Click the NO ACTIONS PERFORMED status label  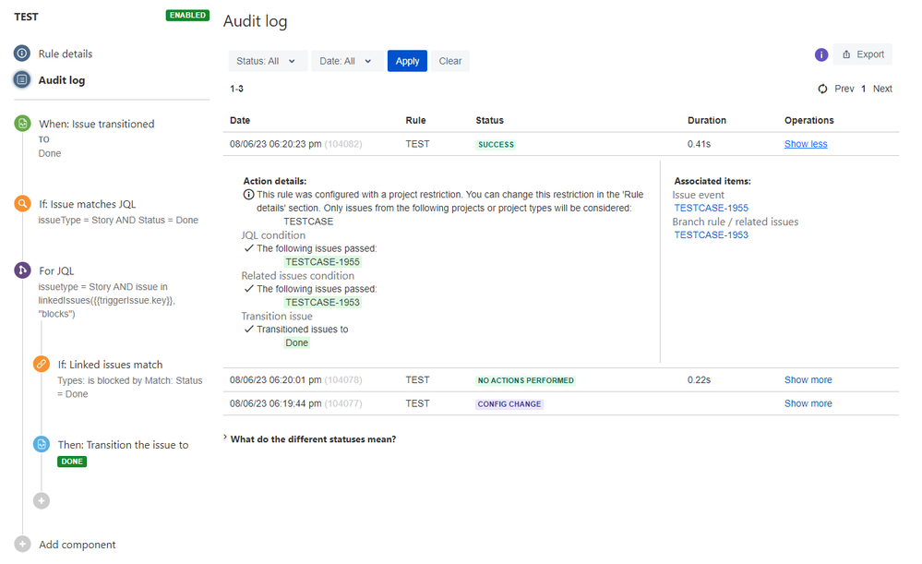pyautogui.click(x=526, y=380)
